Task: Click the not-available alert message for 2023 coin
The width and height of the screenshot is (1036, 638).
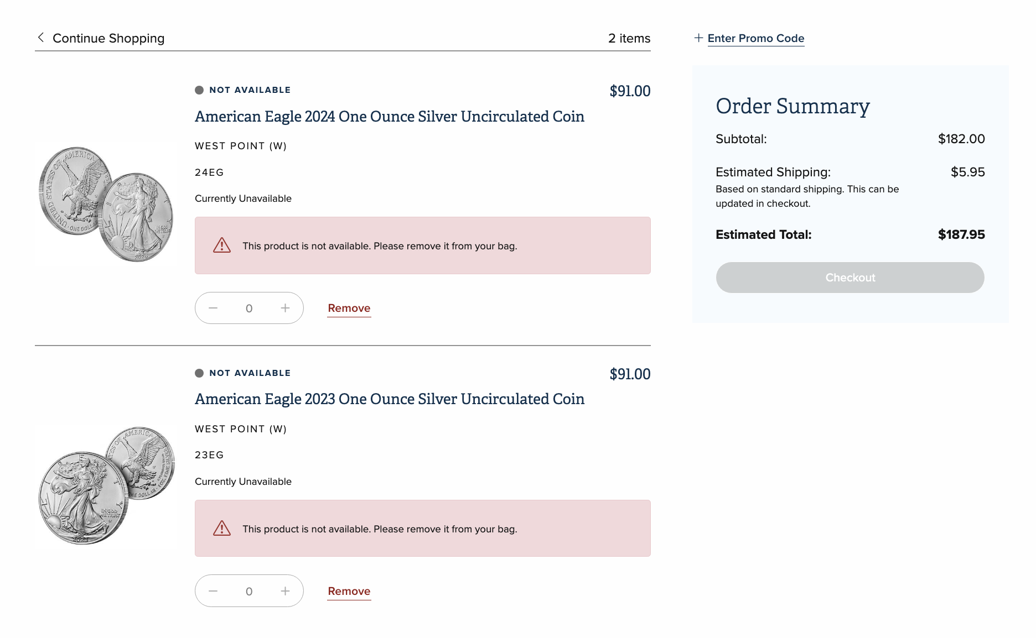Action: [380, 529]
